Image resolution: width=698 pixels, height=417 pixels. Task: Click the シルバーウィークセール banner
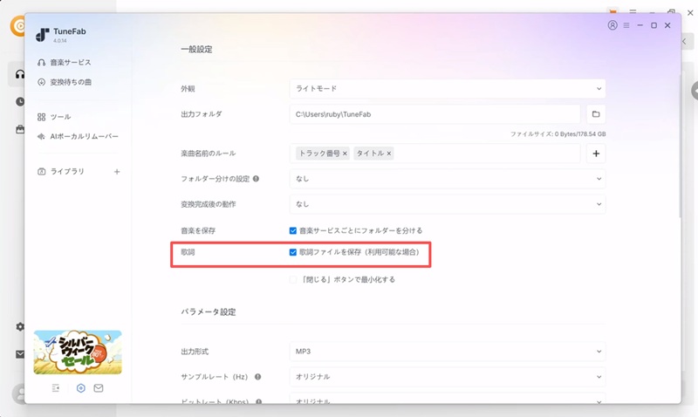(x=78, y=352)
